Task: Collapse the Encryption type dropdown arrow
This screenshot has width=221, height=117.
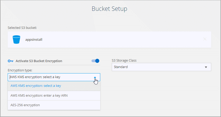Action: [95, 77]
